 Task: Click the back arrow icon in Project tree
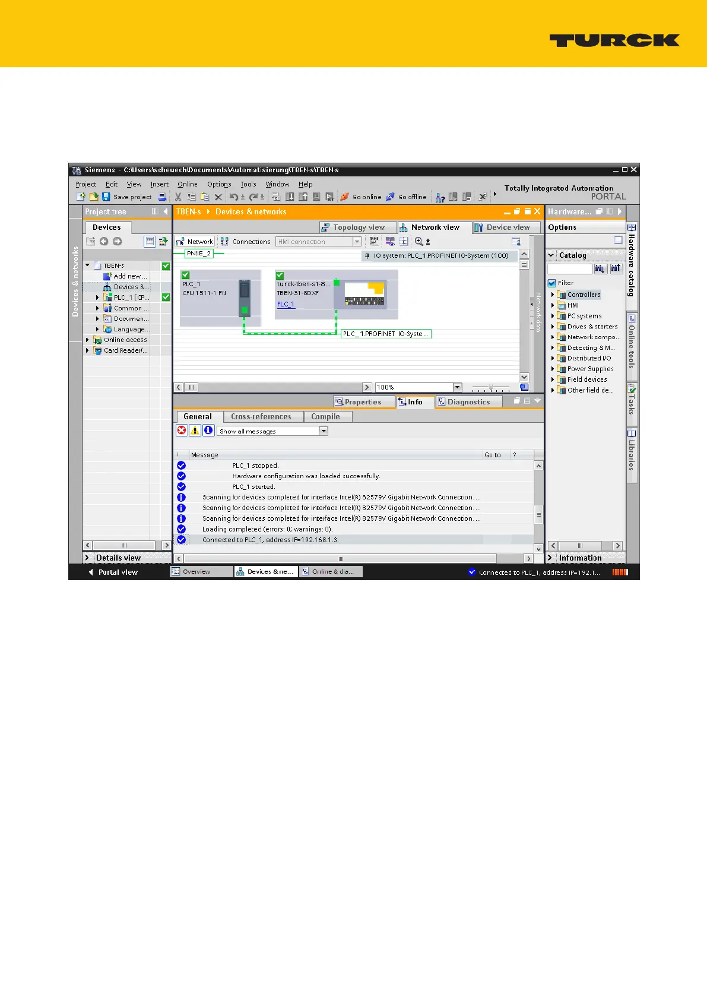[104, 241]
